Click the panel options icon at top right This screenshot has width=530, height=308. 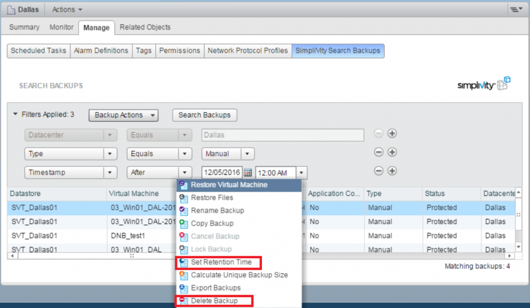click(x=515, y=9)
